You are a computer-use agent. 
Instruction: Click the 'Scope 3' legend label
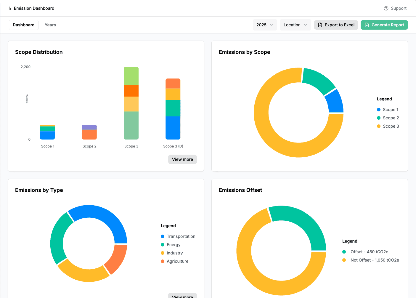391,126
